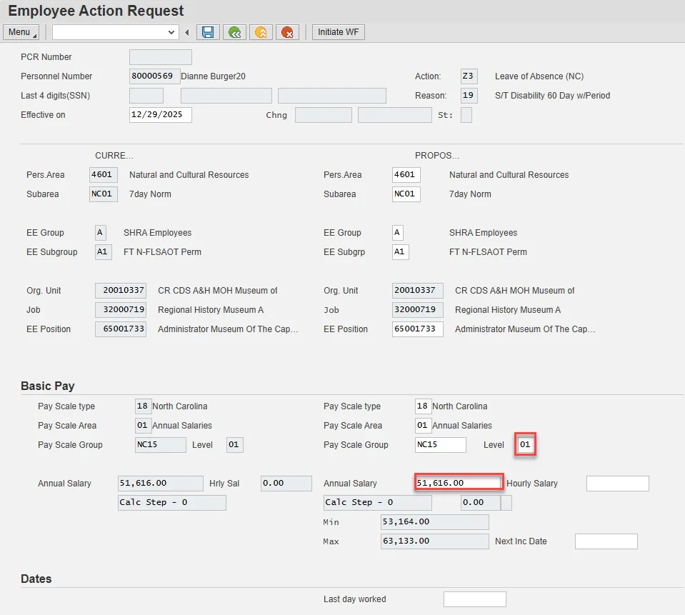685x615 pixels.
Task: Select the proposed EE Subgrp field A1
Action: pos(400,252)
